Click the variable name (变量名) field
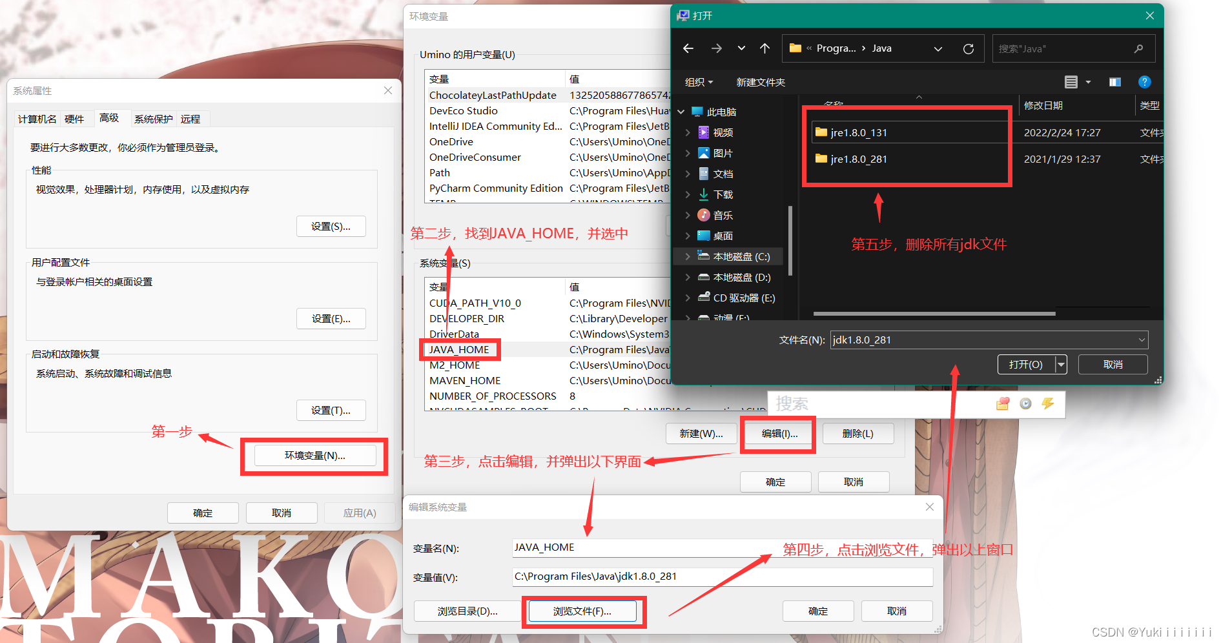Viewport: 1221px width, 643px height. (x=723, y=547)
